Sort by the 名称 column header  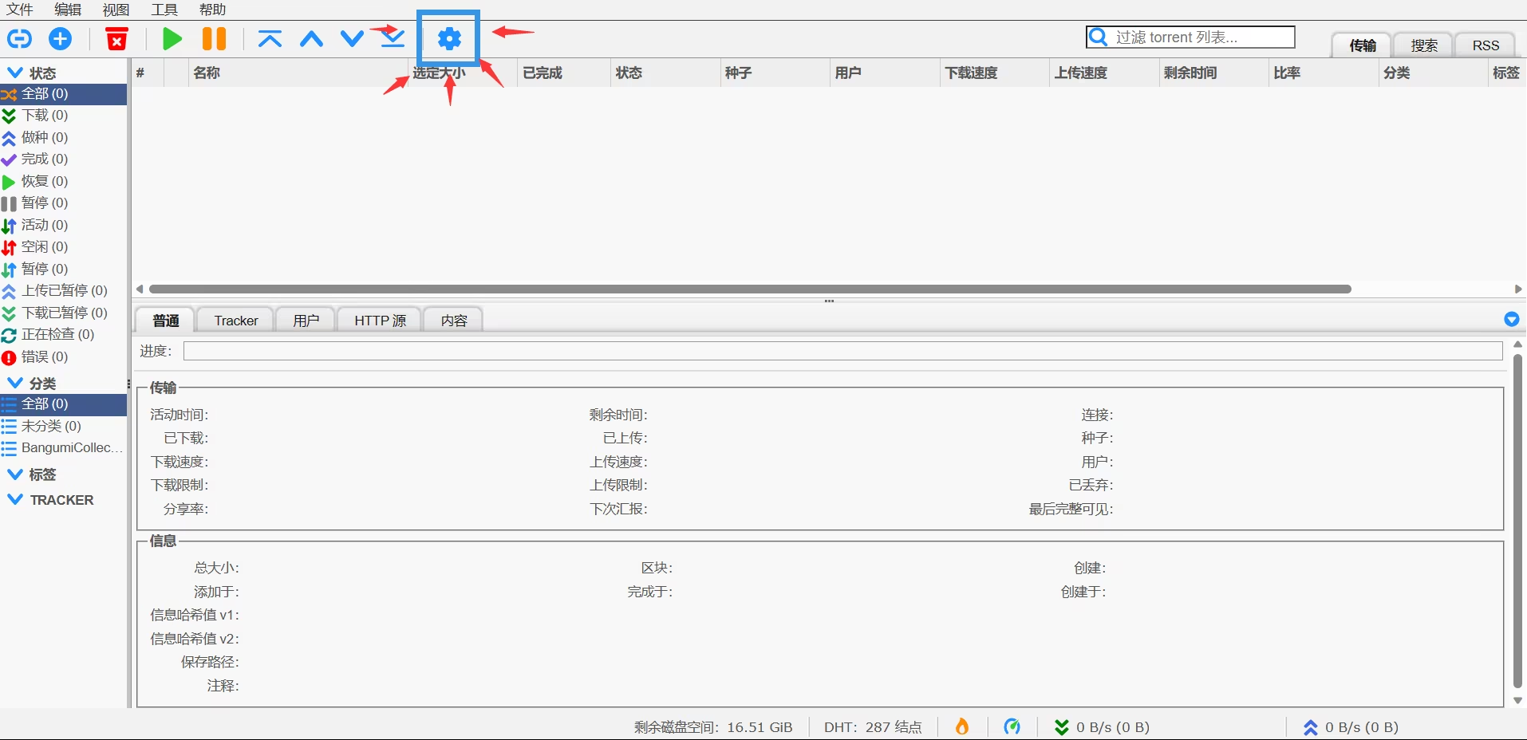point(299,73)
